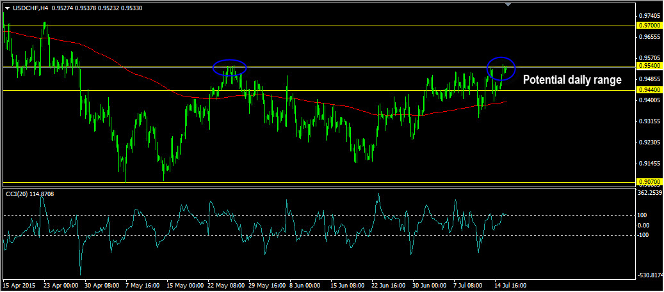Click the CCI 100 level label
664x292 pixels.
pos(643,215)
